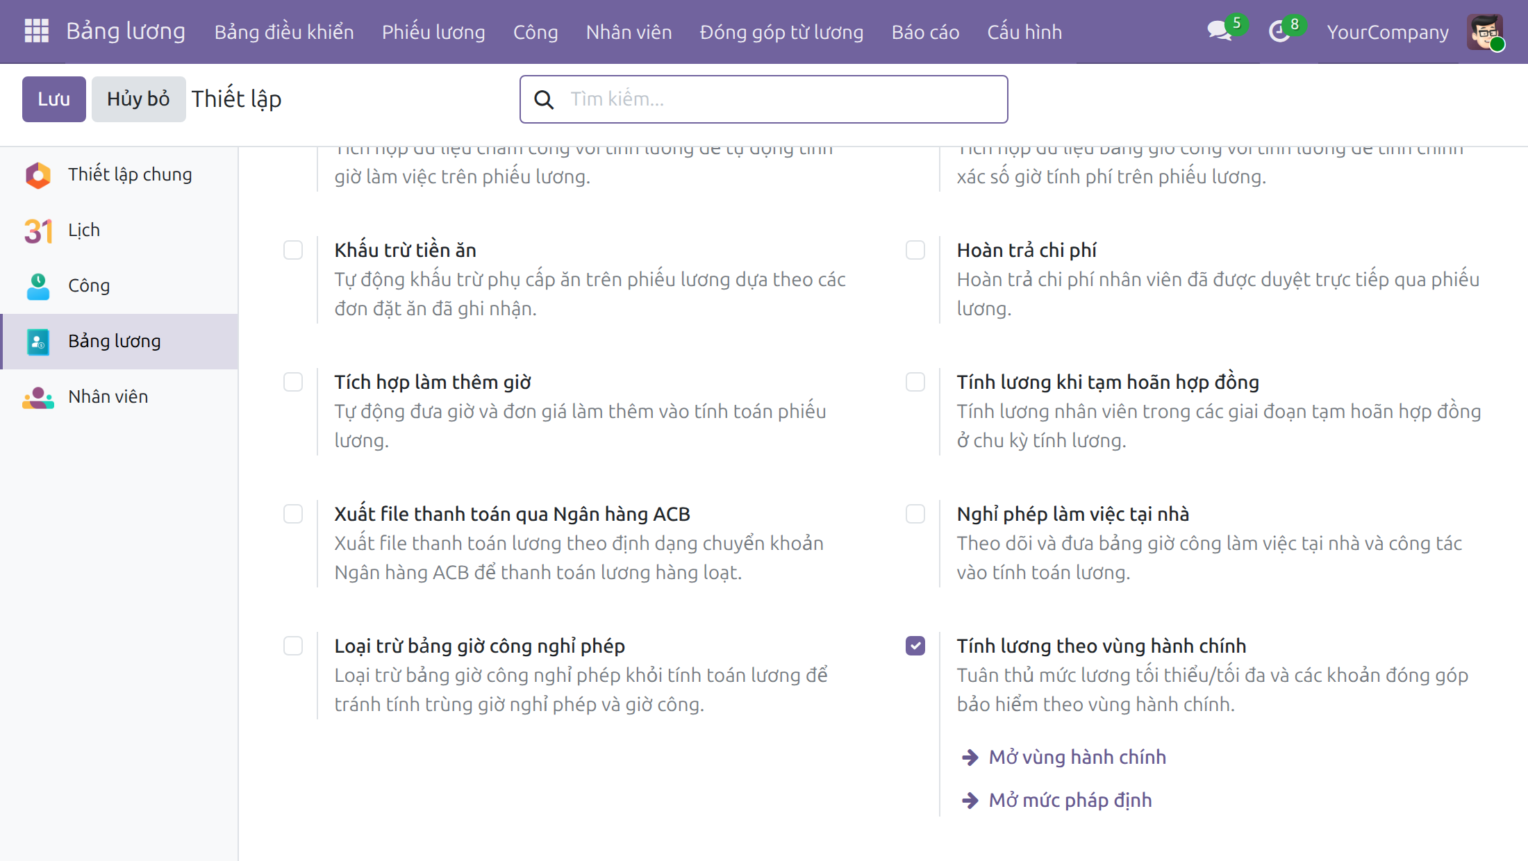Click the Bảng lương app title

[x=126, y=31]
